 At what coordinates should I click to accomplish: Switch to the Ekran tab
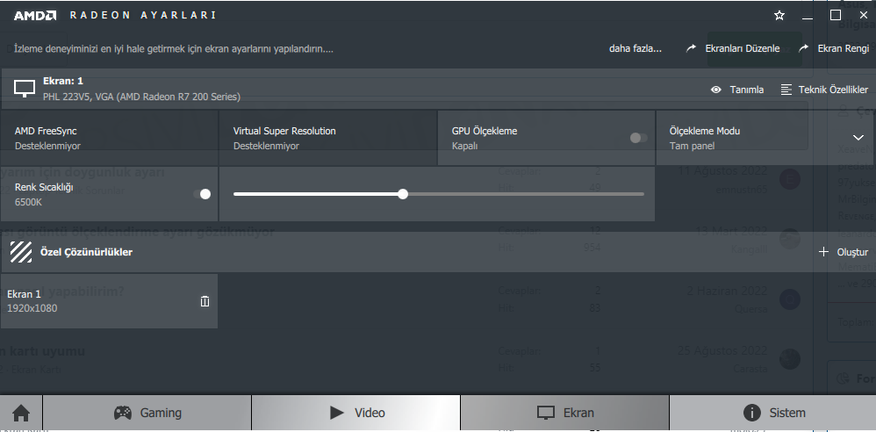pos(564,413)
